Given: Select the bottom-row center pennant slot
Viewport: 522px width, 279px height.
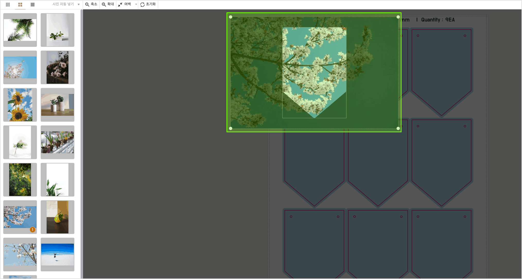Looking at the screenshot, I should [378, 244].
